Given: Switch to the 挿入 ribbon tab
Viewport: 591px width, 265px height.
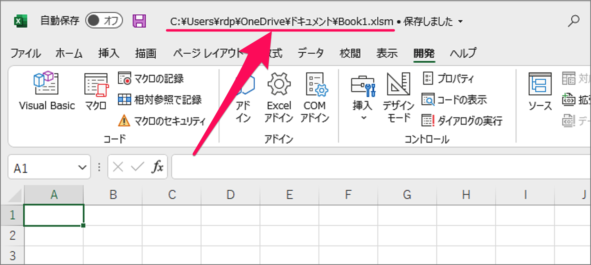Looking at the screenshot, I should (108, 53).
